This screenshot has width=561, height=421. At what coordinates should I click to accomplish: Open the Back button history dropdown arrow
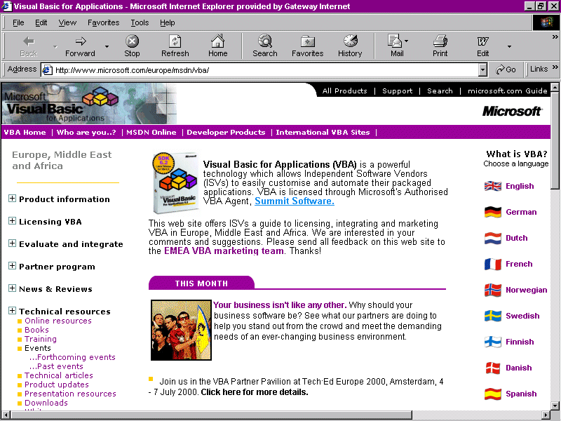tap(55, 46)
